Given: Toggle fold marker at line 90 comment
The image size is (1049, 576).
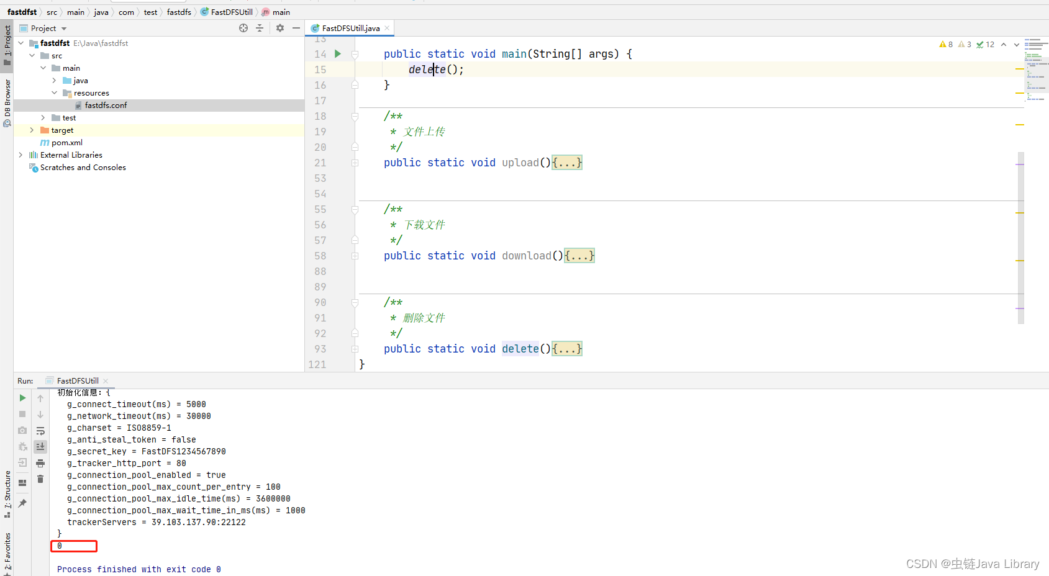Looking at the screenshot, I should click(355, 302).
